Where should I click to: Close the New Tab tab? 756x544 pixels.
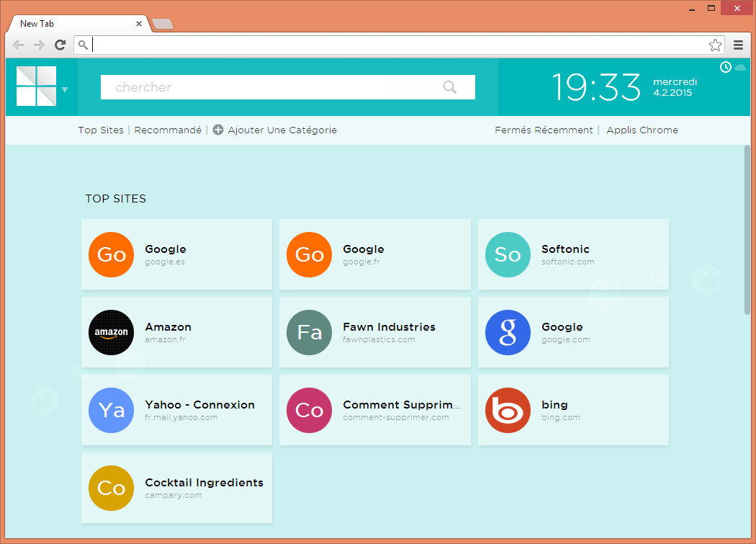click(x=139, y=24)
